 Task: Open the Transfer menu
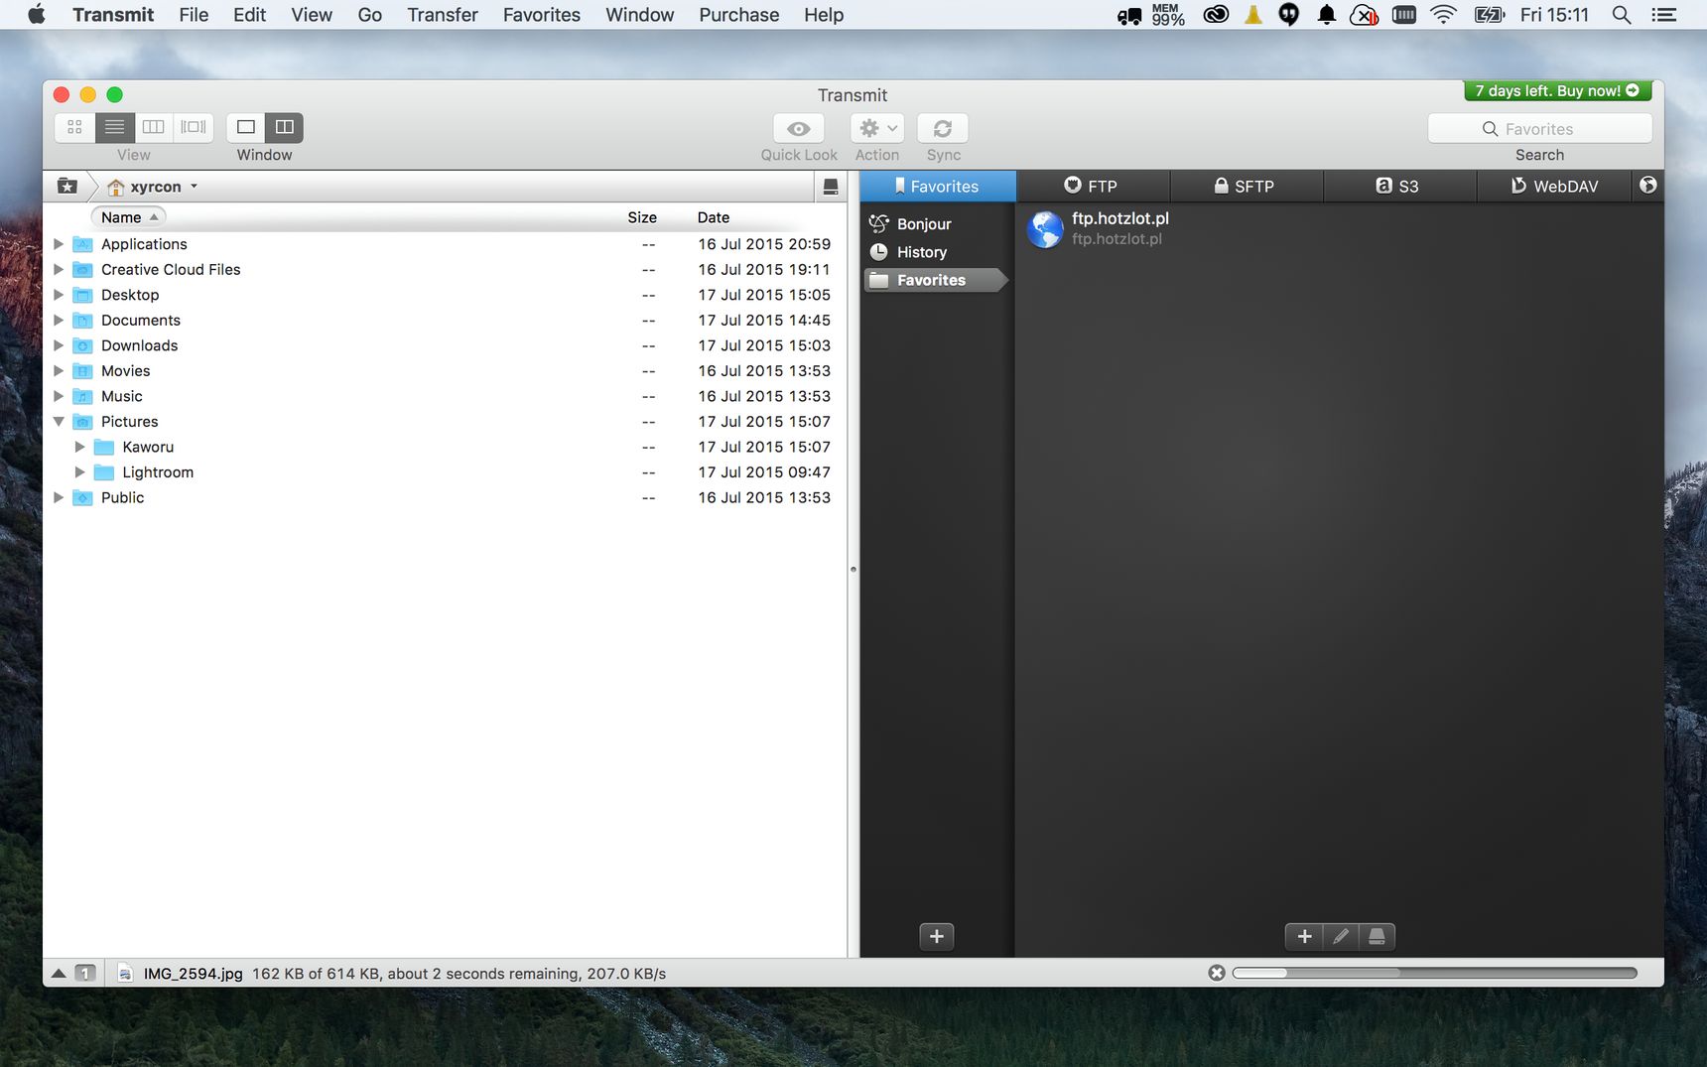(x=443, y=15)
